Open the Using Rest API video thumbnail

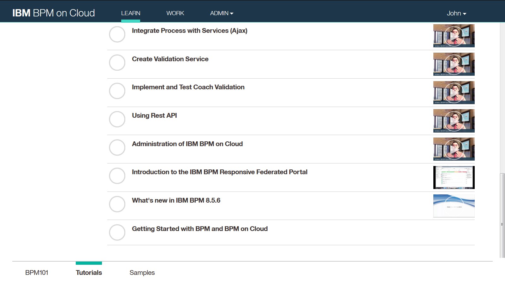click(x=454, y=121)
